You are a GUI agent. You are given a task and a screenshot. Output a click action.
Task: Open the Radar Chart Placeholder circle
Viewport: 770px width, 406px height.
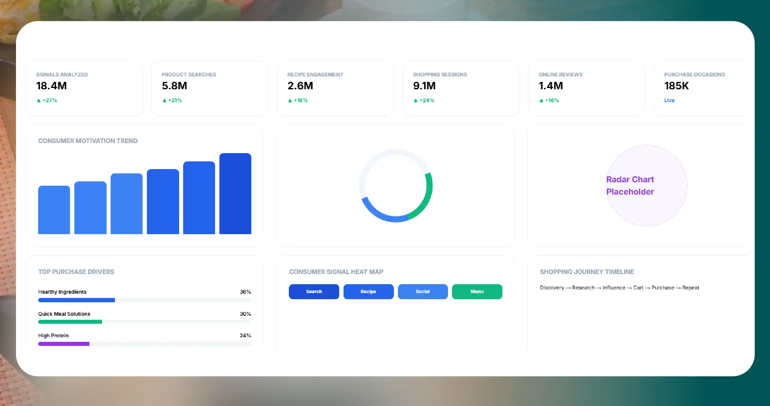(646, 186)
